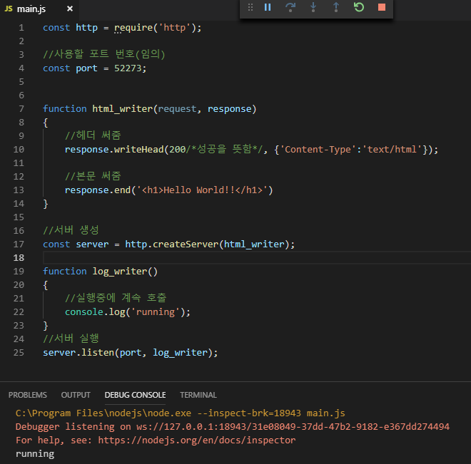Image resolution: width=471 pixels, height=464 pixels.
Task: Restart the debug session with the green icon
Action: 359,7
